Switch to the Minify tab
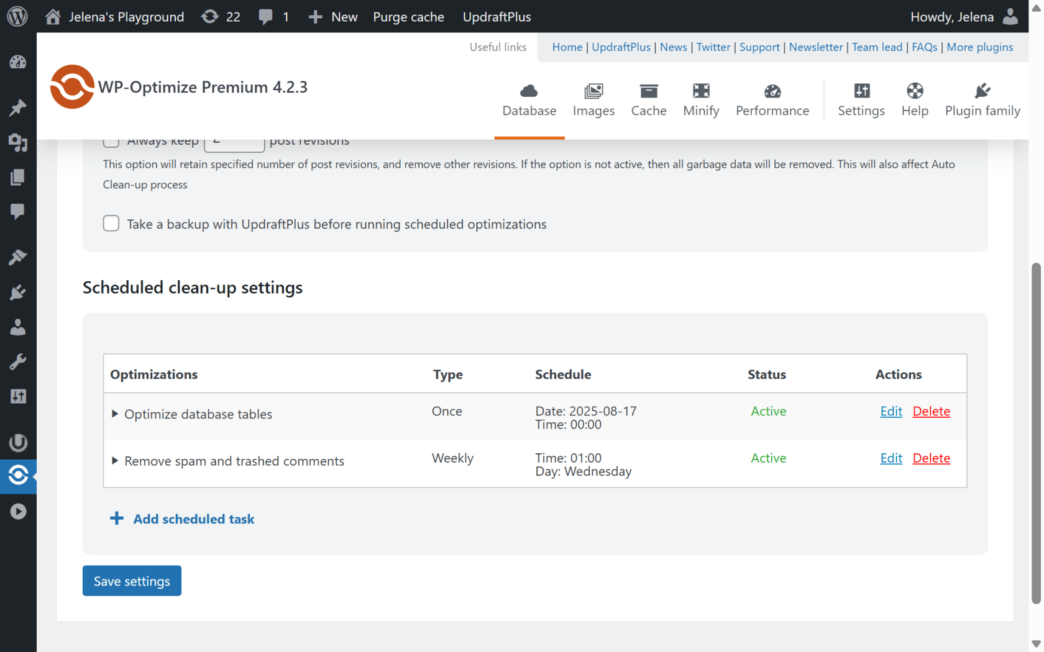 pos(701,101)
